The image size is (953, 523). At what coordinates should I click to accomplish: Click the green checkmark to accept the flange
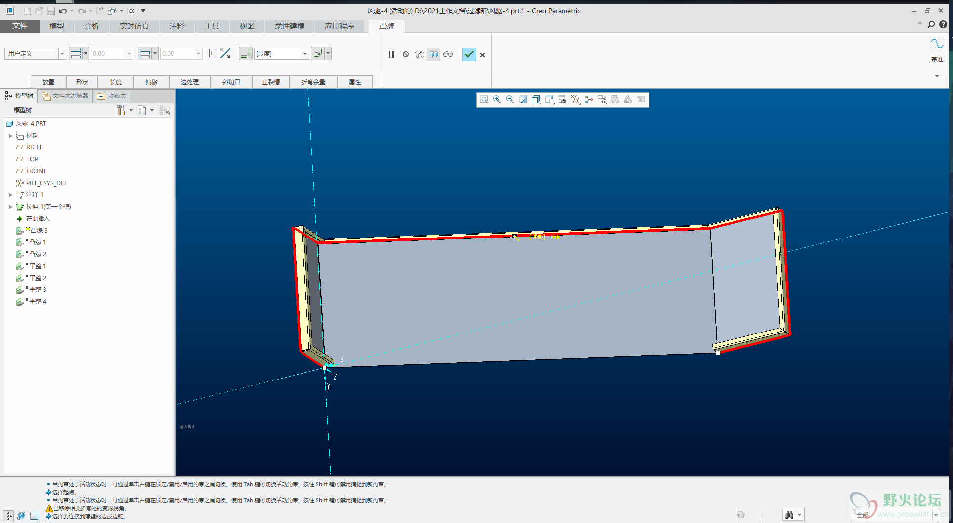pos(469,54)
